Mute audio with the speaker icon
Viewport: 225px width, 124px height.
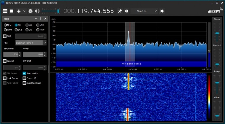point(37,11)
